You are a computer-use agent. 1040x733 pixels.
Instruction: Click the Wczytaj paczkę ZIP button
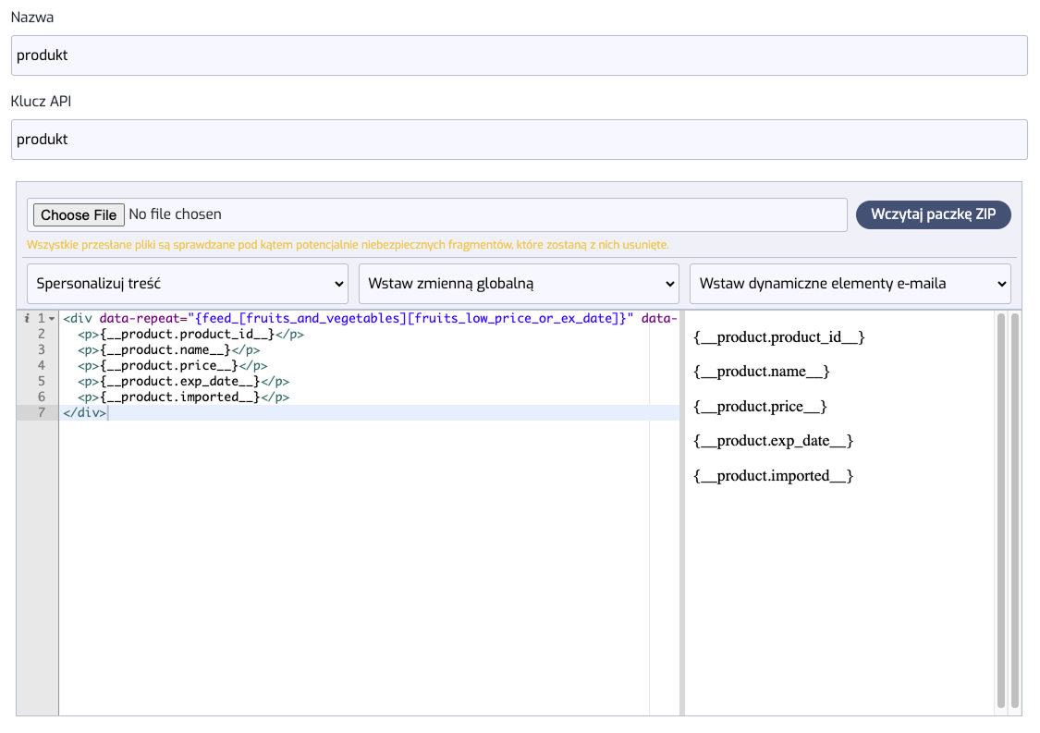tap(933, 214)
